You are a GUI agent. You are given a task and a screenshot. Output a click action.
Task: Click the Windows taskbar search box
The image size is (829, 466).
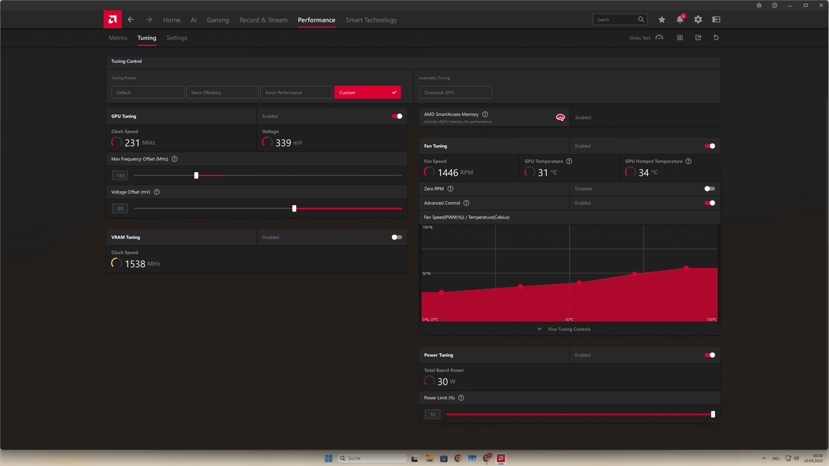coord(372,458)
